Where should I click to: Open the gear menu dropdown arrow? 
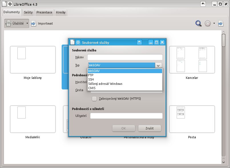[x=214, y=23]
